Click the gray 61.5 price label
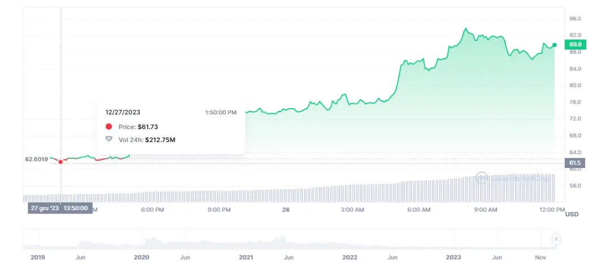Image resolution: width=593 pixels, height=270 pixels. [x=575, y=162]
